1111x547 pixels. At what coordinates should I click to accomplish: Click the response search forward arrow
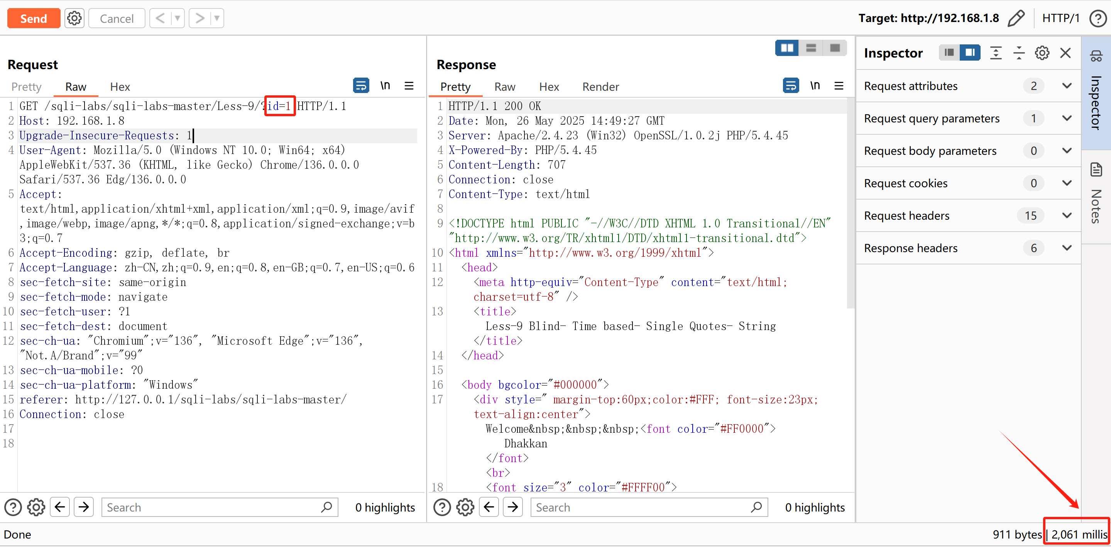(513, 507)
